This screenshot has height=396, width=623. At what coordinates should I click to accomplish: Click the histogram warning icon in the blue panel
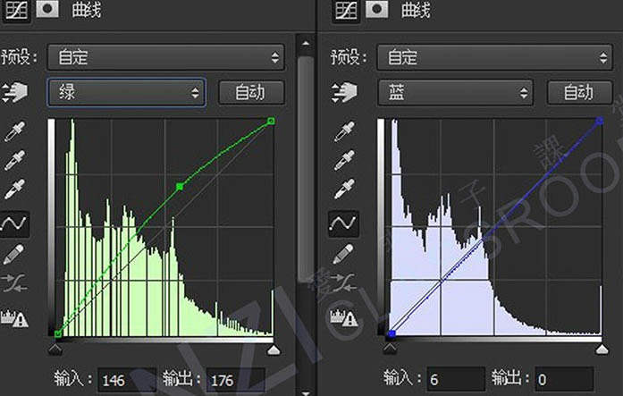[x=344, y=318]
